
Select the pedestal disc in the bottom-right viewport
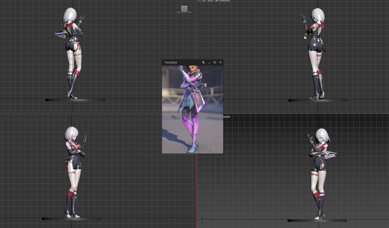317,220
